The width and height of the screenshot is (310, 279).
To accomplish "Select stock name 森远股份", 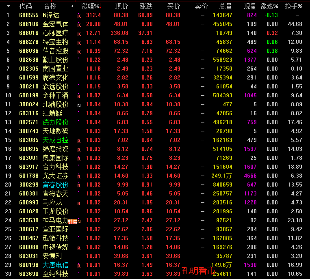I will (x=55, y=86).
